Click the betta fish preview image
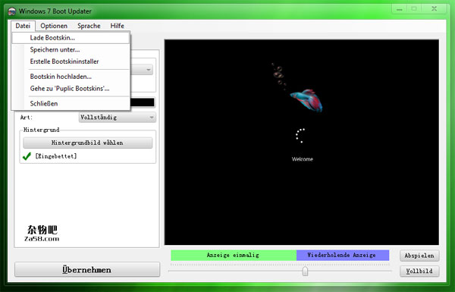The width and height of the screenshot is (455, 292). (306, 101)
